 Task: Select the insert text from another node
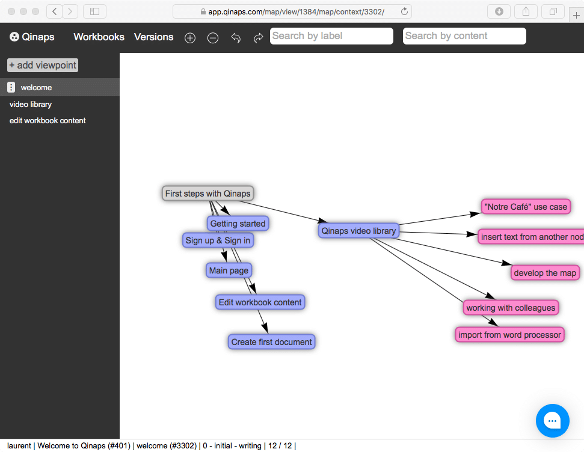[530, 237]
